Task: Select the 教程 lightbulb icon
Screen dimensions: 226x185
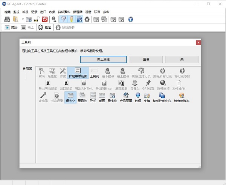Action: click(x=138, y=97)
